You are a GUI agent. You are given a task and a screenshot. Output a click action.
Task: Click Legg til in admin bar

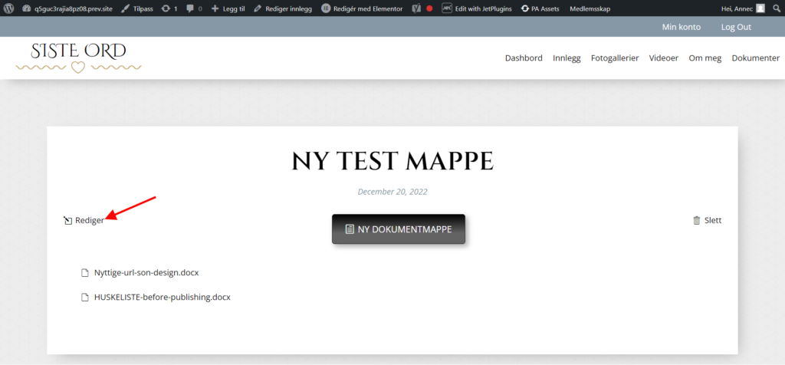[228, 8]
